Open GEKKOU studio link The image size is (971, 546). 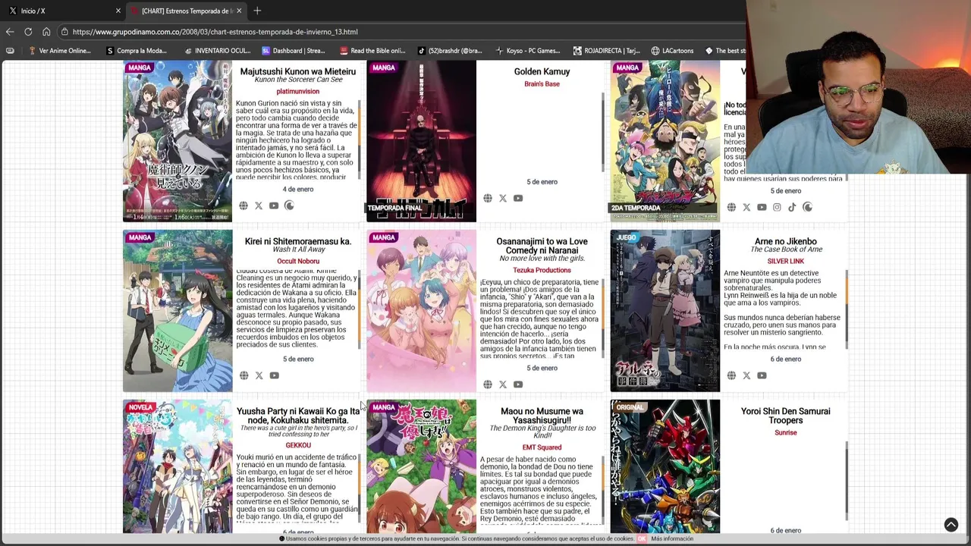coord(298,445)
